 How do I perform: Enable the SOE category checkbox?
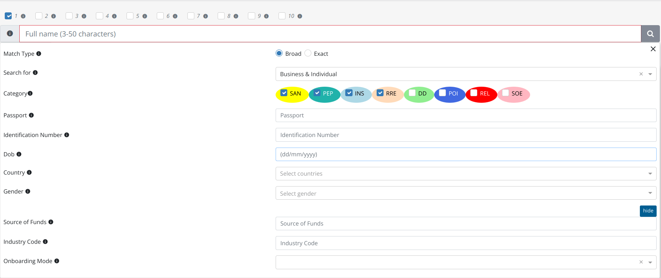506,93
